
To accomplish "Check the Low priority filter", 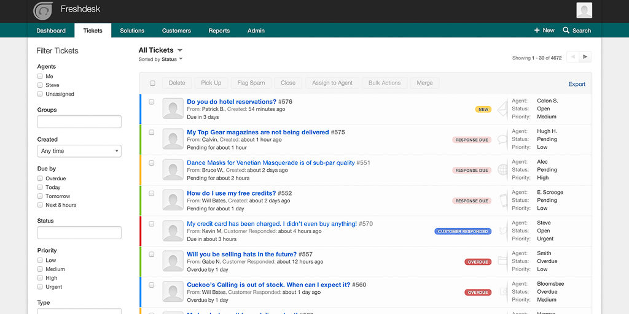I will pyautogui.click(x=40, y=260).
